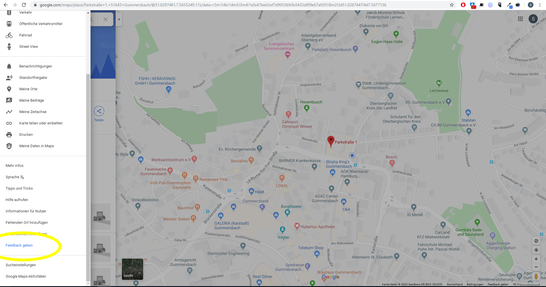
Task: Click the Teilen share button
Action: tap(99, 114)
